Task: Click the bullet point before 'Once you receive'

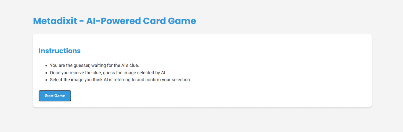Action: point(46,73)
